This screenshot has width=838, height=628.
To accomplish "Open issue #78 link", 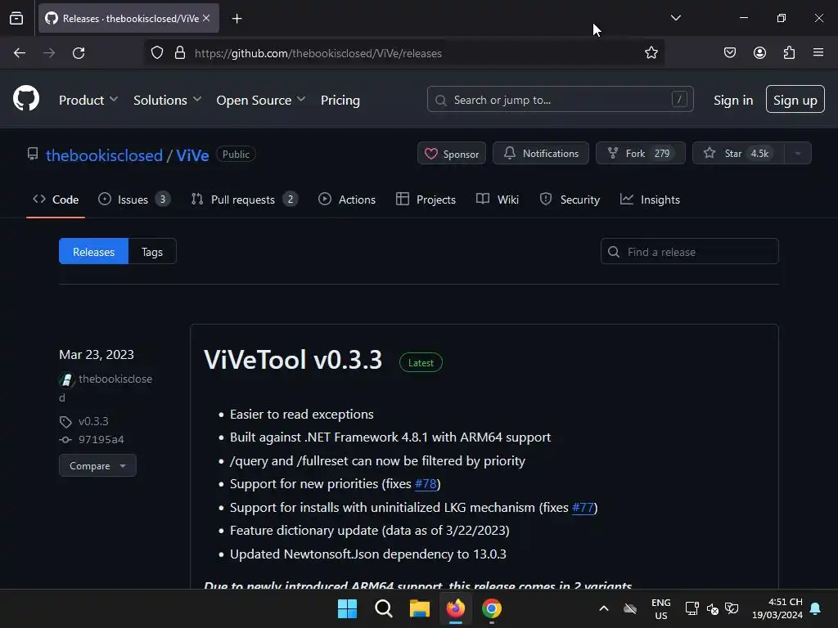I will coord(426,484).
